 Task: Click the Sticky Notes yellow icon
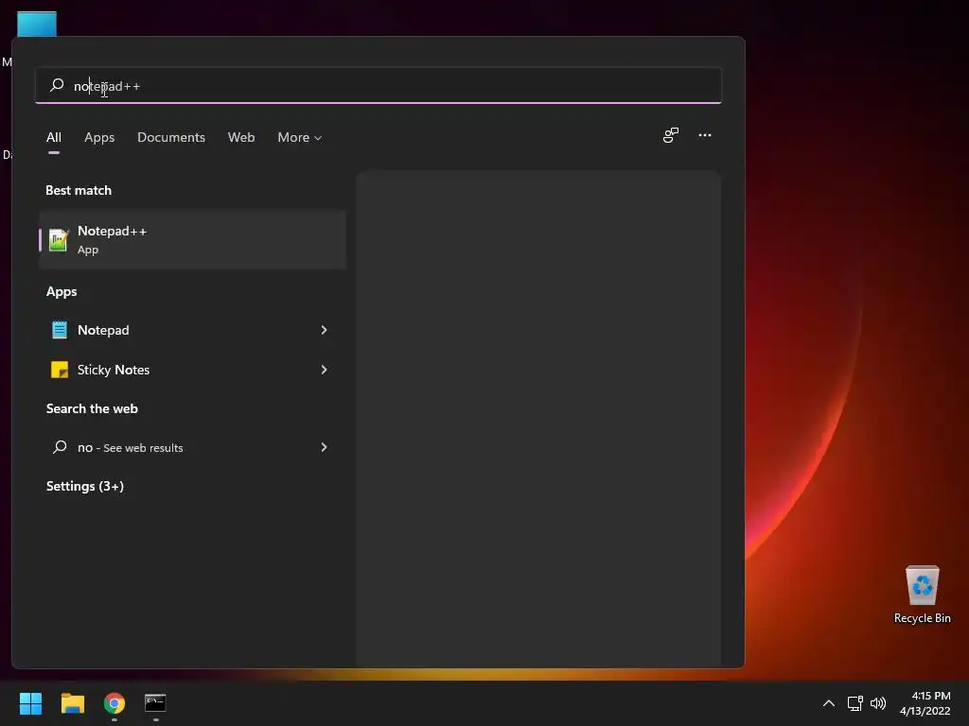click(x=60, y=370)
